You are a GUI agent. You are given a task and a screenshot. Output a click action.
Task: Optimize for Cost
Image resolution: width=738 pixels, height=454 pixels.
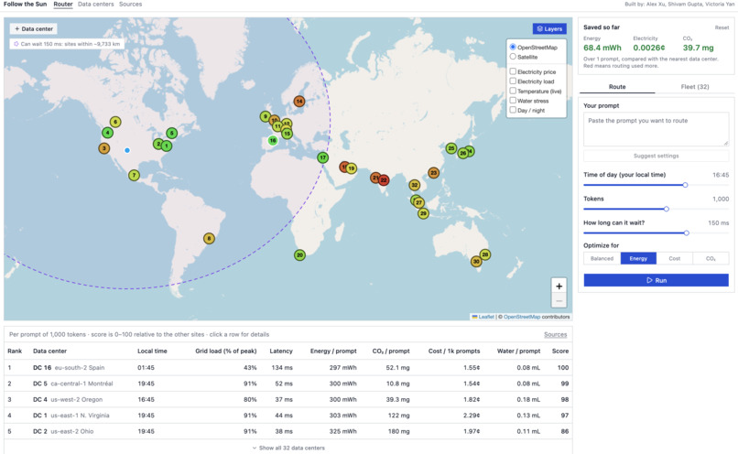tap(675, 258)
